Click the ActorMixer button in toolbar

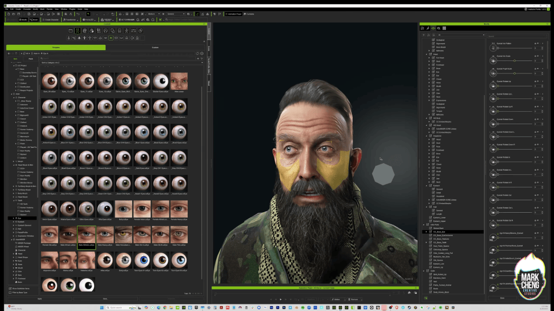click(126, 20)
